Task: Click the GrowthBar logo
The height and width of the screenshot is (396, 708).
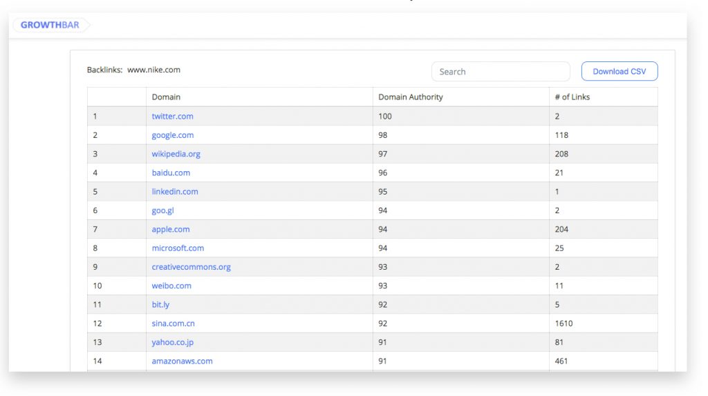Action: coord(50,25)
